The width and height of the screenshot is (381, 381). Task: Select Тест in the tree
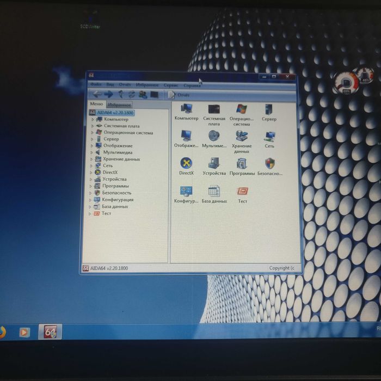pos(106,213)
